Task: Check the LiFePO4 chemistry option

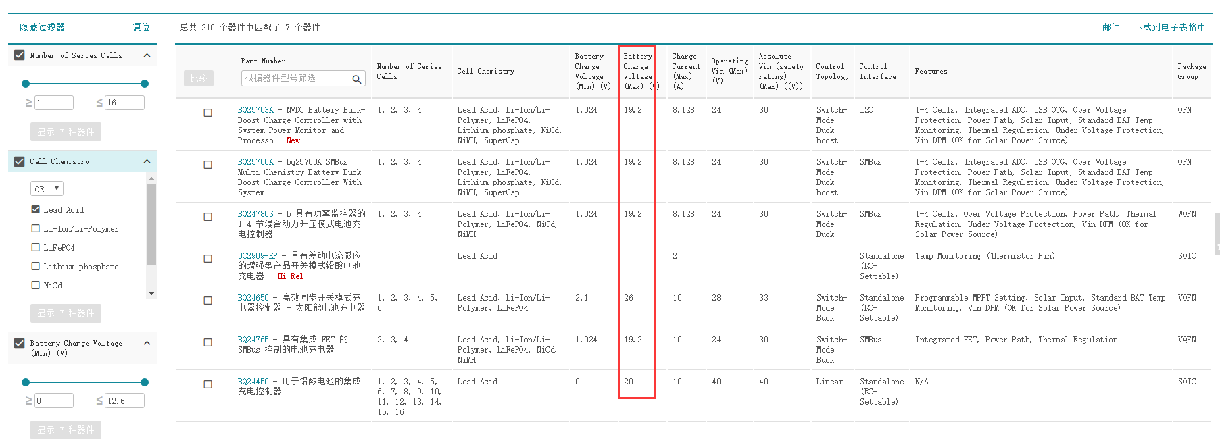Action: [36, 247]
